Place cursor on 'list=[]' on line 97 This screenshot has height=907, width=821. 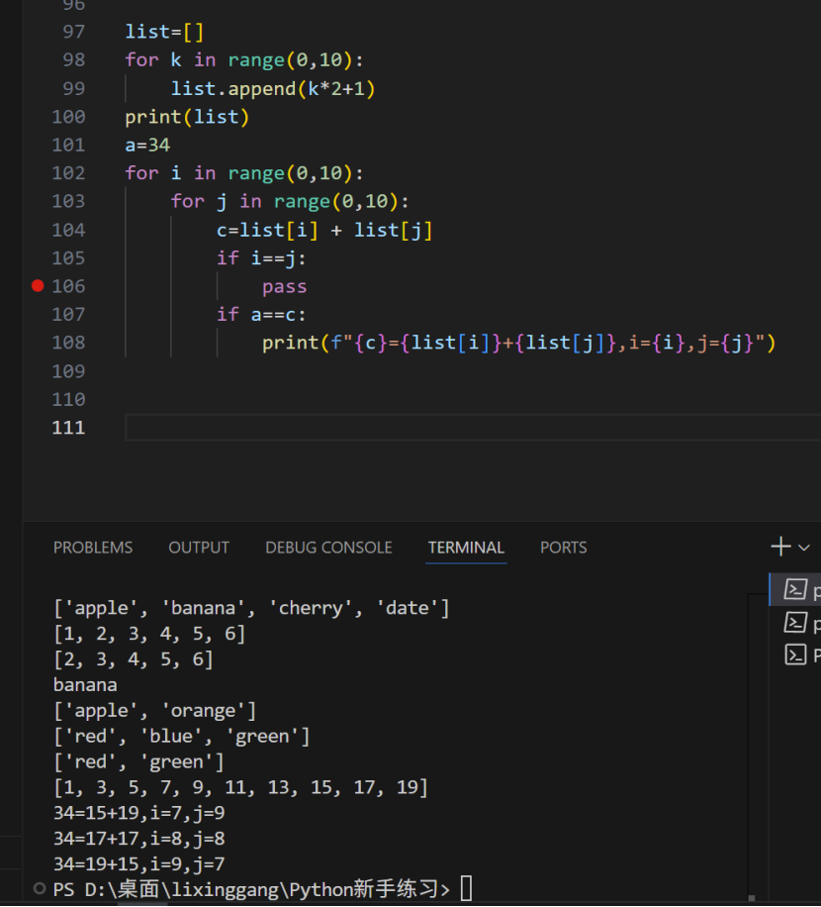164,32
